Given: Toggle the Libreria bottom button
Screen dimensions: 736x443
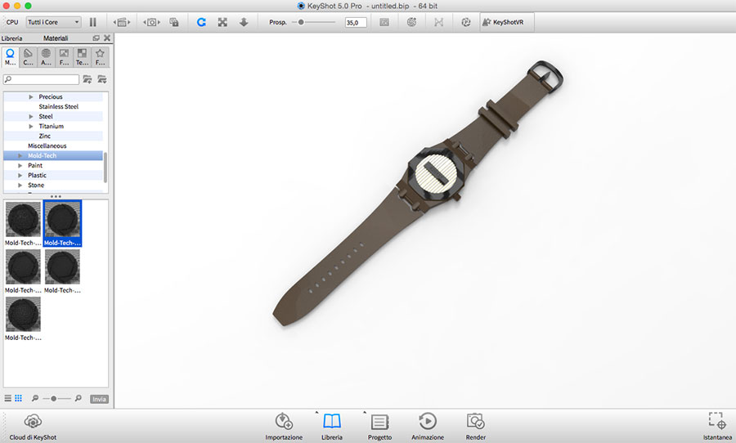Looking at the screenshot, I should pyautogui.click(x=332, y=427).
